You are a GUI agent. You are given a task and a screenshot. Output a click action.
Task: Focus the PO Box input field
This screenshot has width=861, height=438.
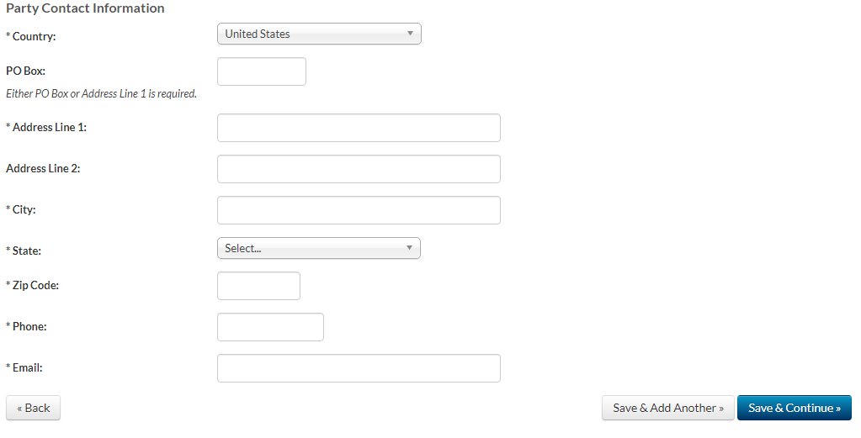click(261, 71)
